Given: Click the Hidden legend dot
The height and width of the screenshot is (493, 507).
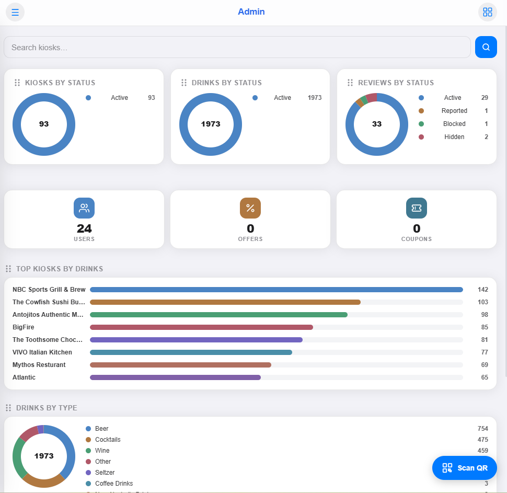Looking at the screenshot, I should point(421,137).
